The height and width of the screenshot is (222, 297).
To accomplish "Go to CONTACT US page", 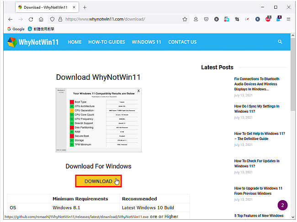I will (x=182, y=42).
